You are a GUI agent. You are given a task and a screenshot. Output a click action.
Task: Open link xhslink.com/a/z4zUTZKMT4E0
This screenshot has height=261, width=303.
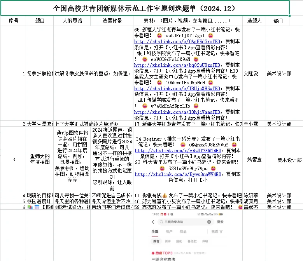[178, 150]
